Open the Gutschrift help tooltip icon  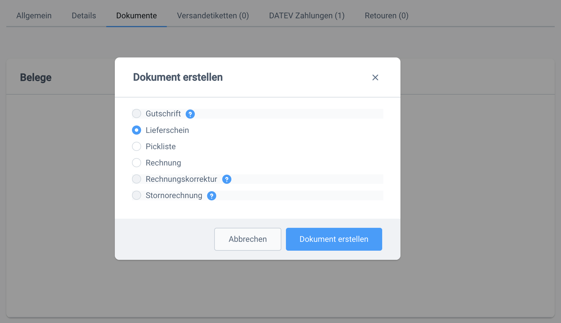(190, 114)
